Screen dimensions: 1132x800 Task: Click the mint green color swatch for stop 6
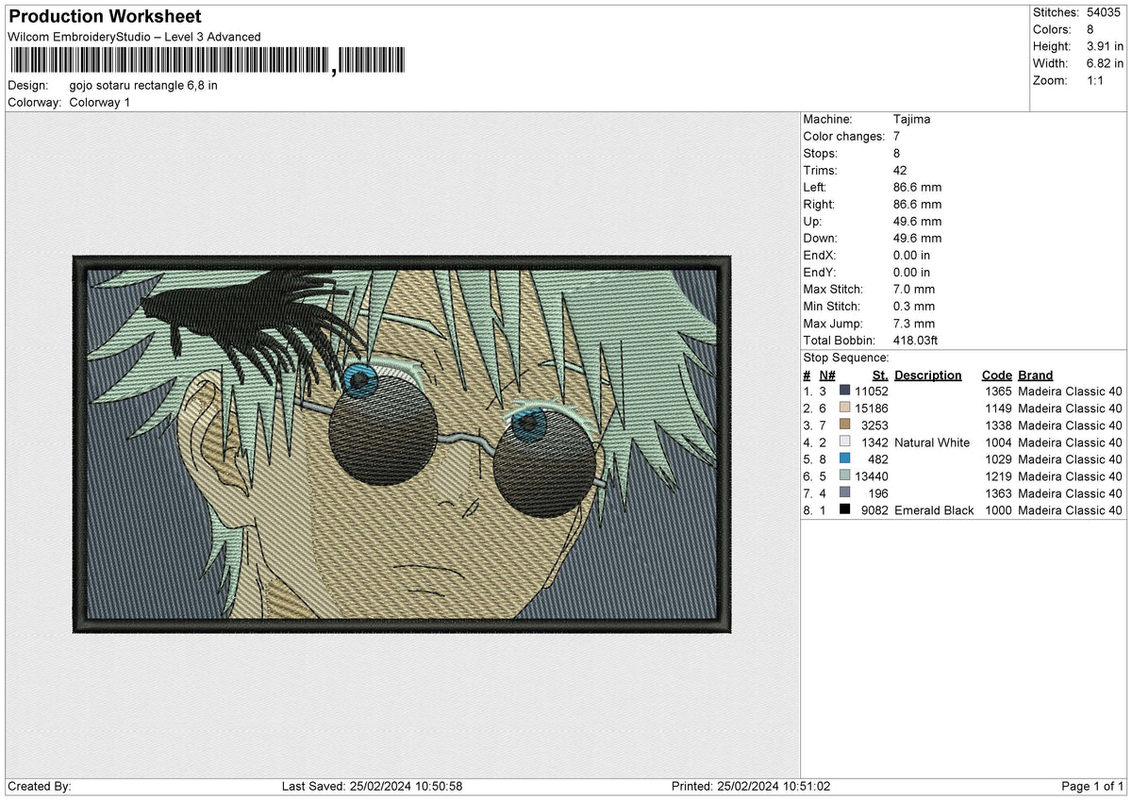click(x=844, y=476)
